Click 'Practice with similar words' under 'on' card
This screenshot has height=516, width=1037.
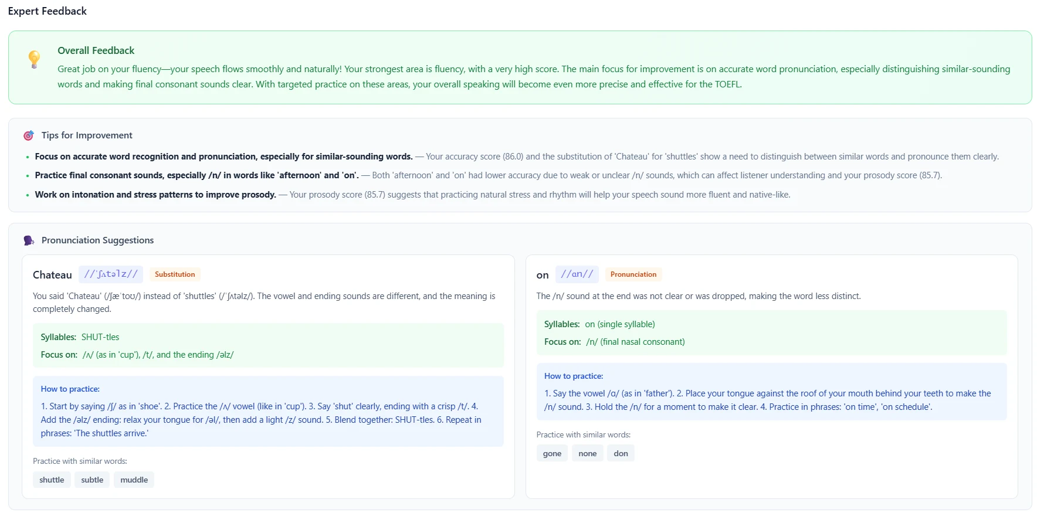tap(584, 434)
